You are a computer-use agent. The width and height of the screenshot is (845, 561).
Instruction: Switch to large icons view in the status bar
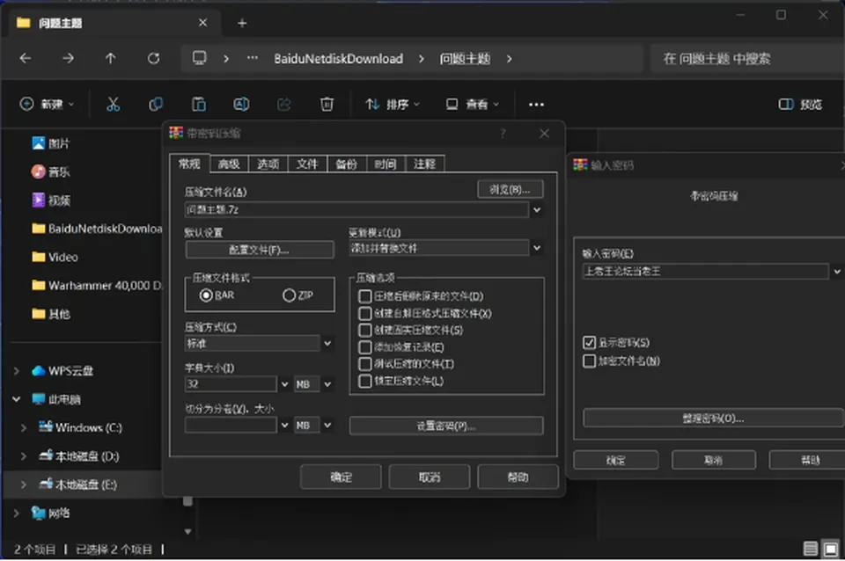(x=831, y=549)
